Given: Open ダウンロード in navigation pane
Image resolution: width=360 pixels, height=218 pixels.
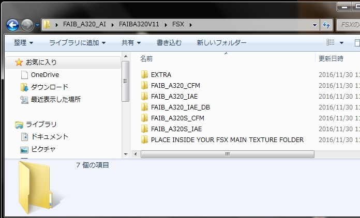Looking at the screenshot, I should (x=50, y=87).
